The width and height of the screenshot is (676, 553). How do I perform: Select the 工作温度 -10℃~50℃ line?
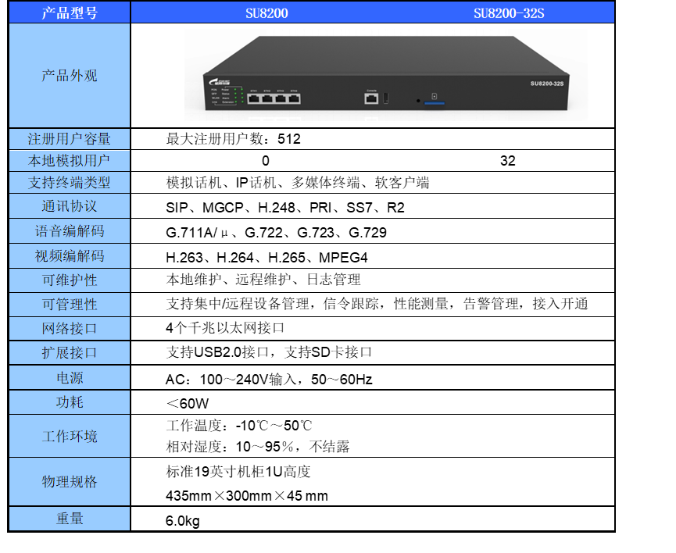tap(239, 426)
